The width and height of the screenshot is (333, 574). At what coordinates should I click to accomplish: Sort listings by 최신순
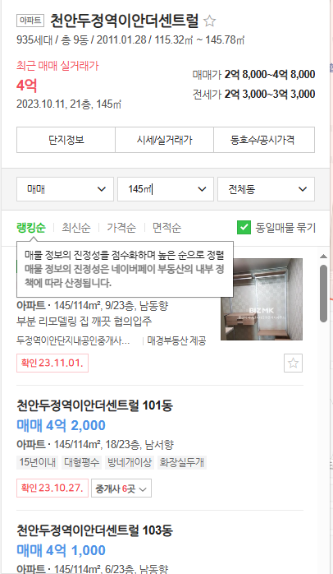[x=76, y=227]
